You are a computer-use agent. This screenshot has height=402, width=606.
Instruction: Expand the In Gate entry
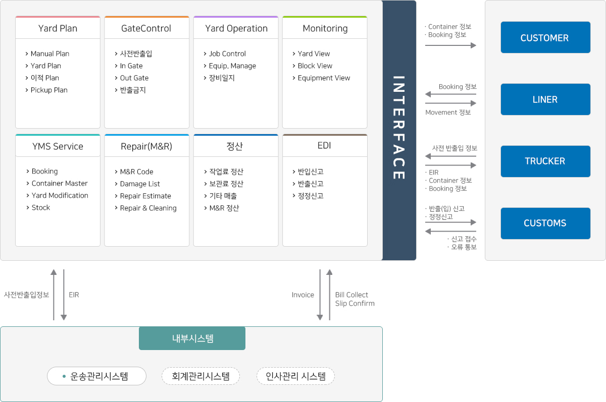point(131,66)
